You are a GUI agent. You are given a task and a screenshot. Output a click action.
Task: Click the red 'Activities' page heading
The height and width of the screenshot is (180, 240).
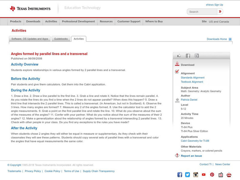coord(19,31)
